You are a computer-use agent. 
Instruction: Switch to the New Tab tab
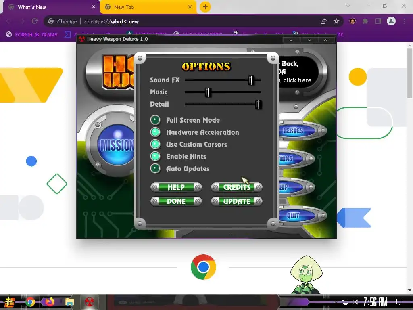click(148, 7)
